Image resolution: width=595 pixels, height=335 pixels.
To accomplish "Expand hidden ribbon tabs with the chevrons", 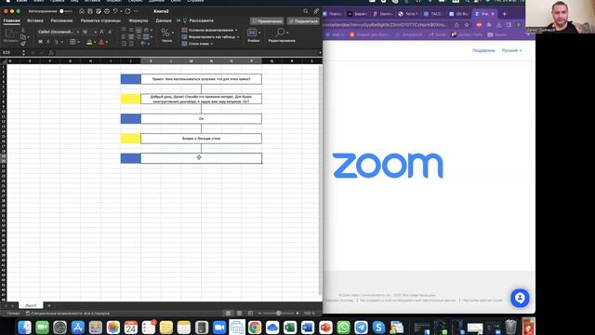I will pos(178,20).
